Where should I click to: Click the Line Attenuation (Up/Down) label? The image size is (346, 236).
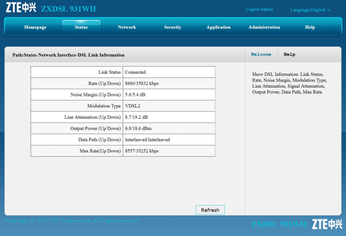(x=93, y=117)
